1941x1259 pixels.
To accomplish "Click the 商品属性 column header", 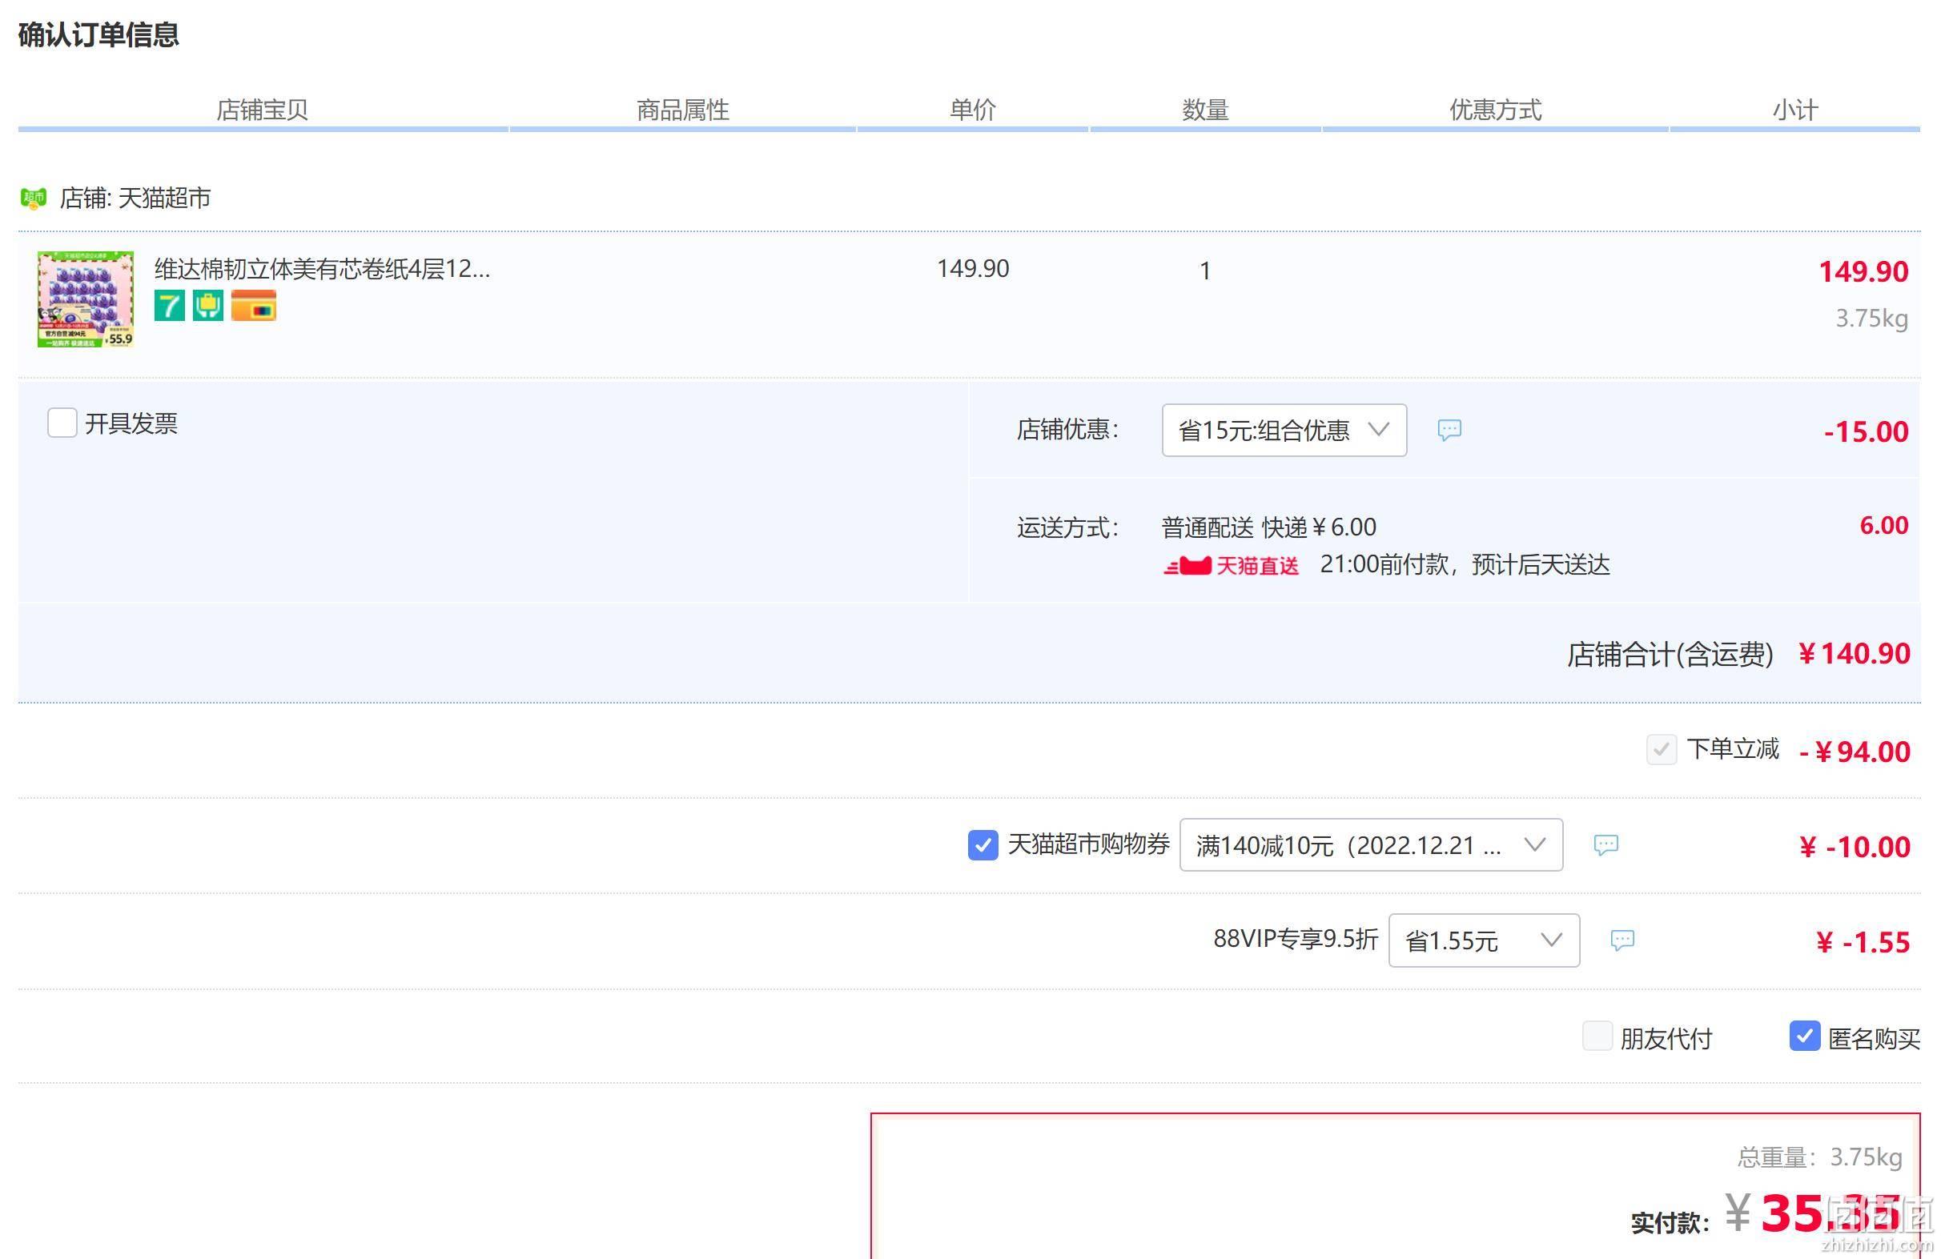I will tap(682, 110).
